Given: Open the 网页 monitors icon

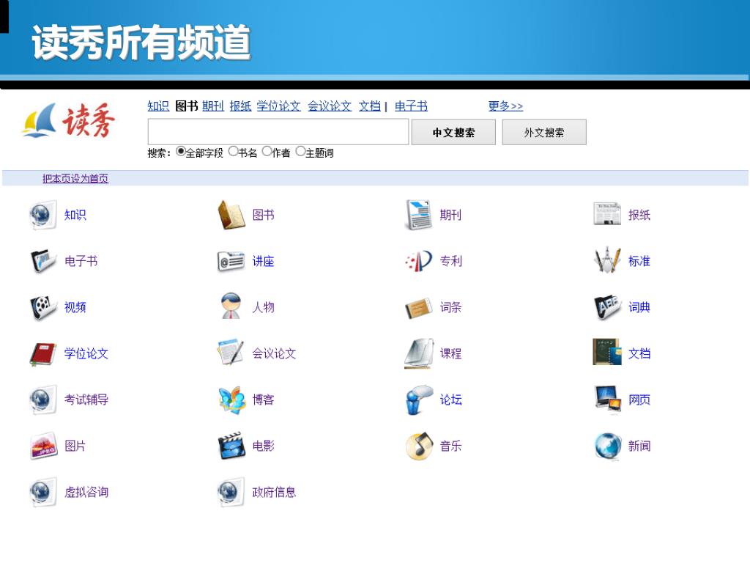Looking at the screenshot, I should [607, 398].
